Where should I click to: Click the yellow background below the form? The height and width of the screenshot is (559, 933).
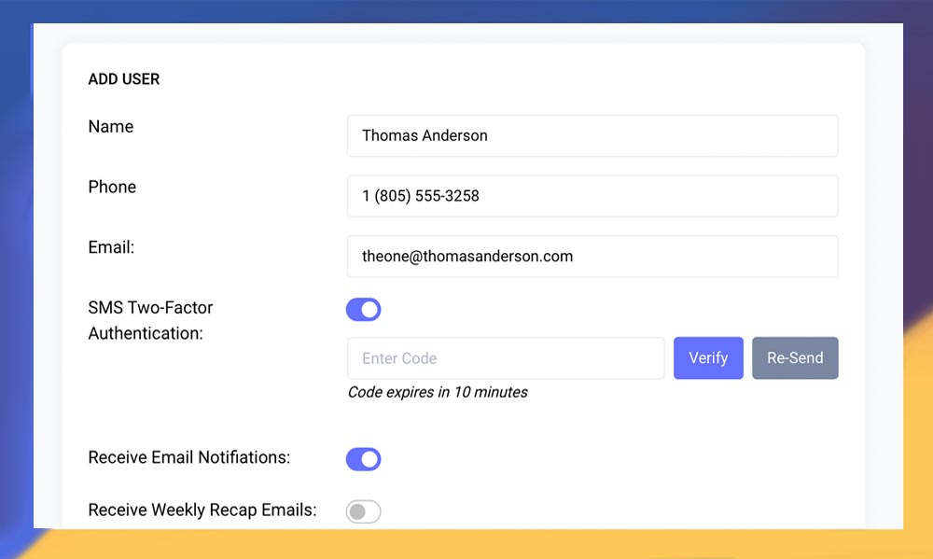coord(466,544)
